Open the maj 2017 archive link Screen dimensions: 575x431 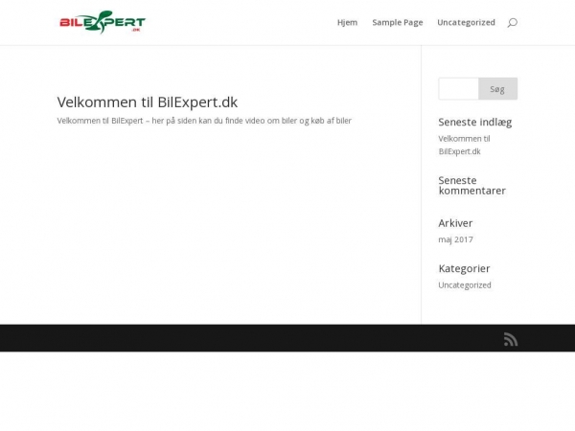pyautogui.click(x=456, y=239)
